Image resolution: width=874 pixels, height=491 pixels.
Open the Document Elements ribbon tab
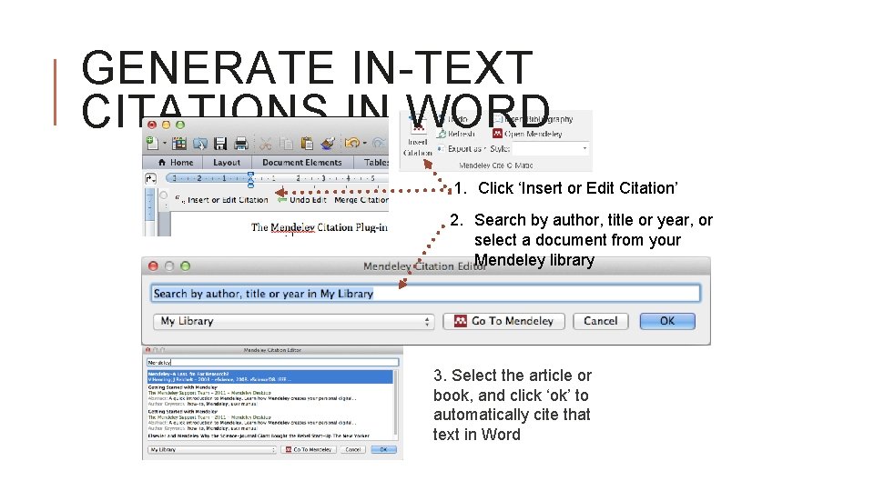[302, 162]
